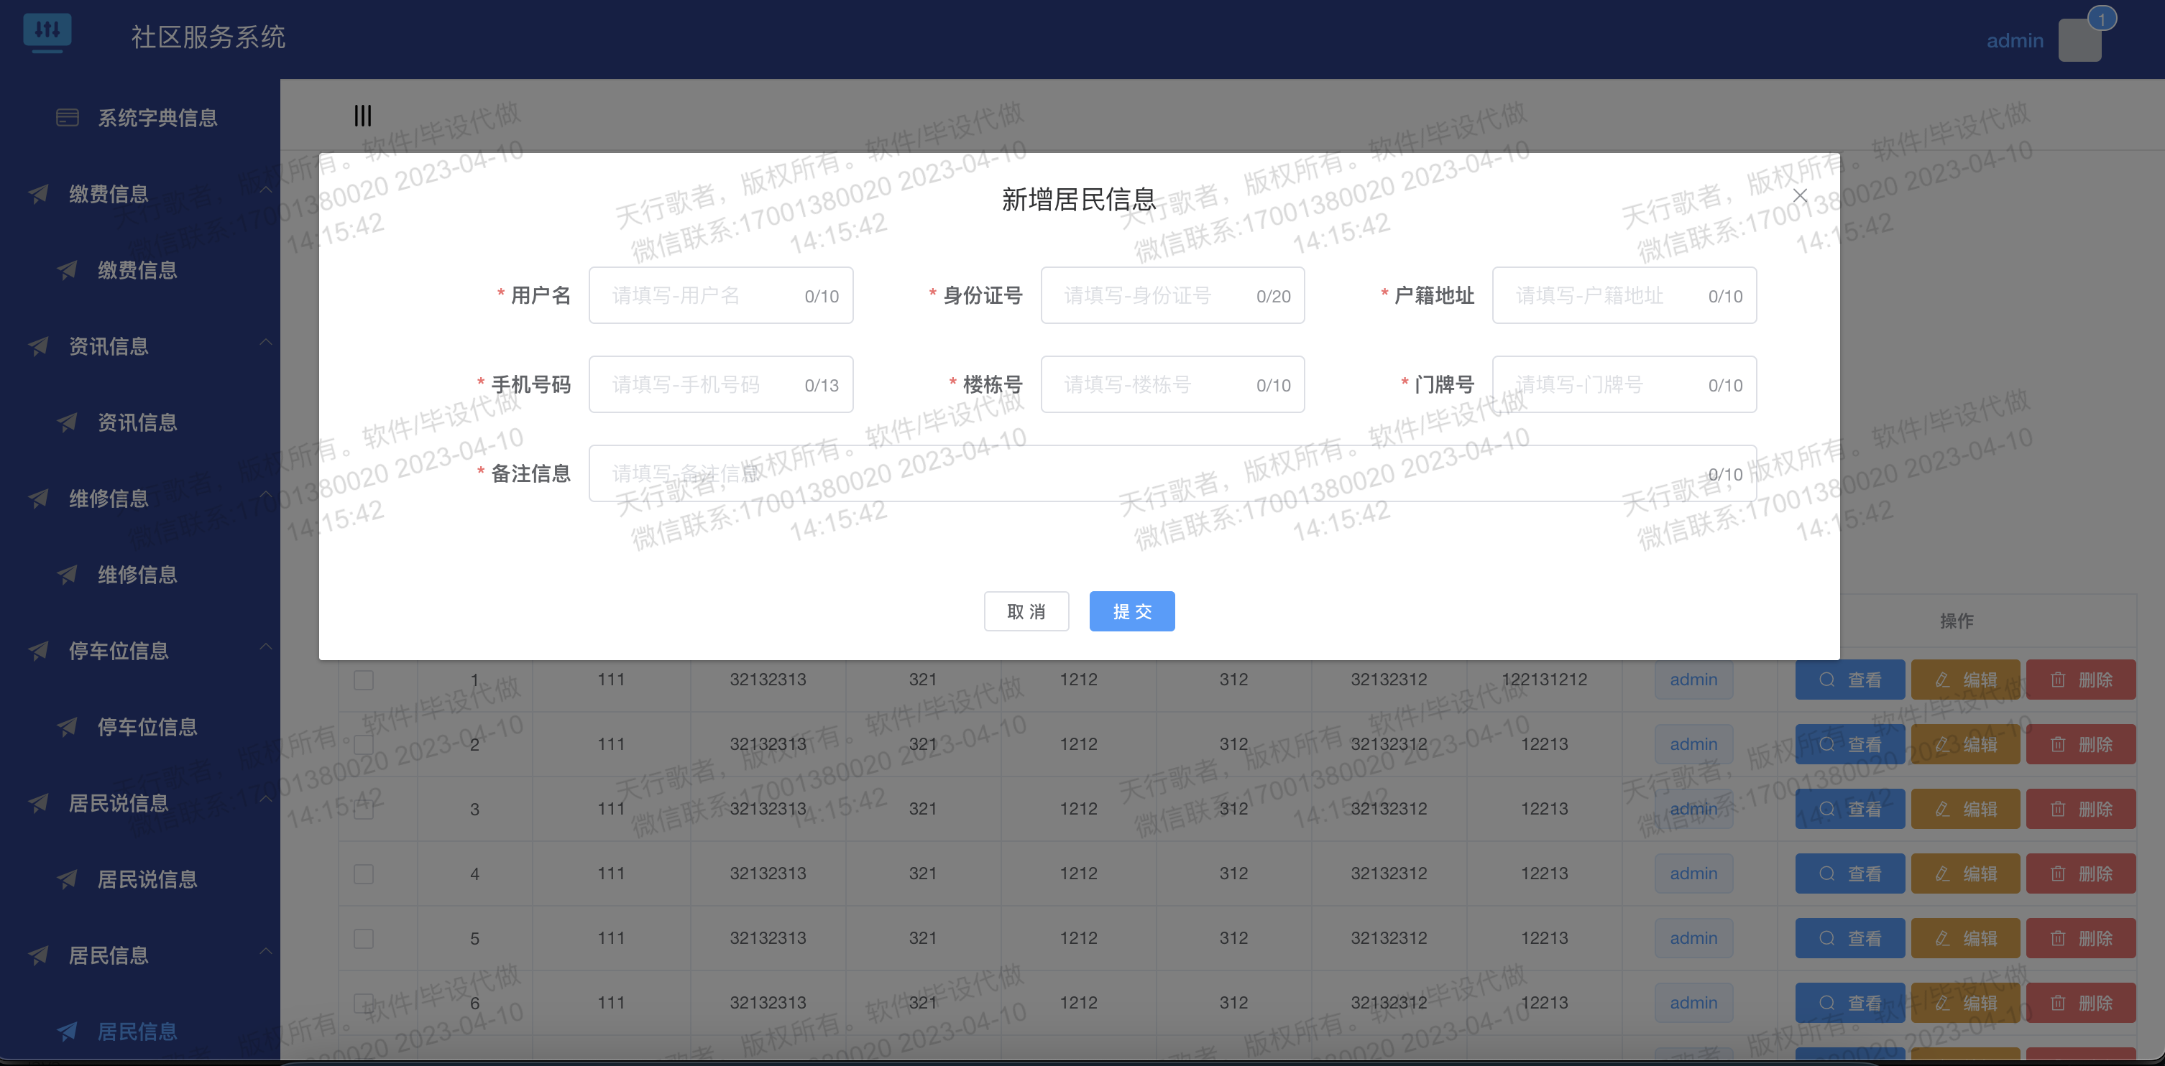Focus the 手机号码 input field
The height and width of the screenshot is (1066, 2165).
(x=720, y=385)
